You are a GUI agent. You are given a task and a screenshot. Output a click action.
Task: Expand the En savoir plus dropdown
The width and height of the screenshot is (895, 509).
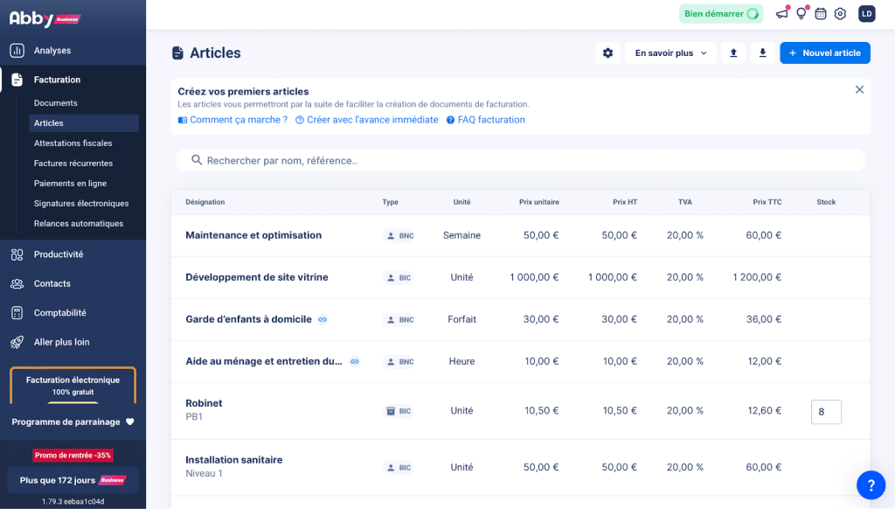point(670,53)
